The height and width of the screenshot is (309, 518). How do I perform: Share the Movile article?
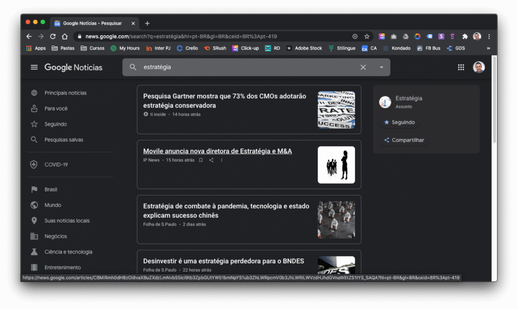coord(211,160)
